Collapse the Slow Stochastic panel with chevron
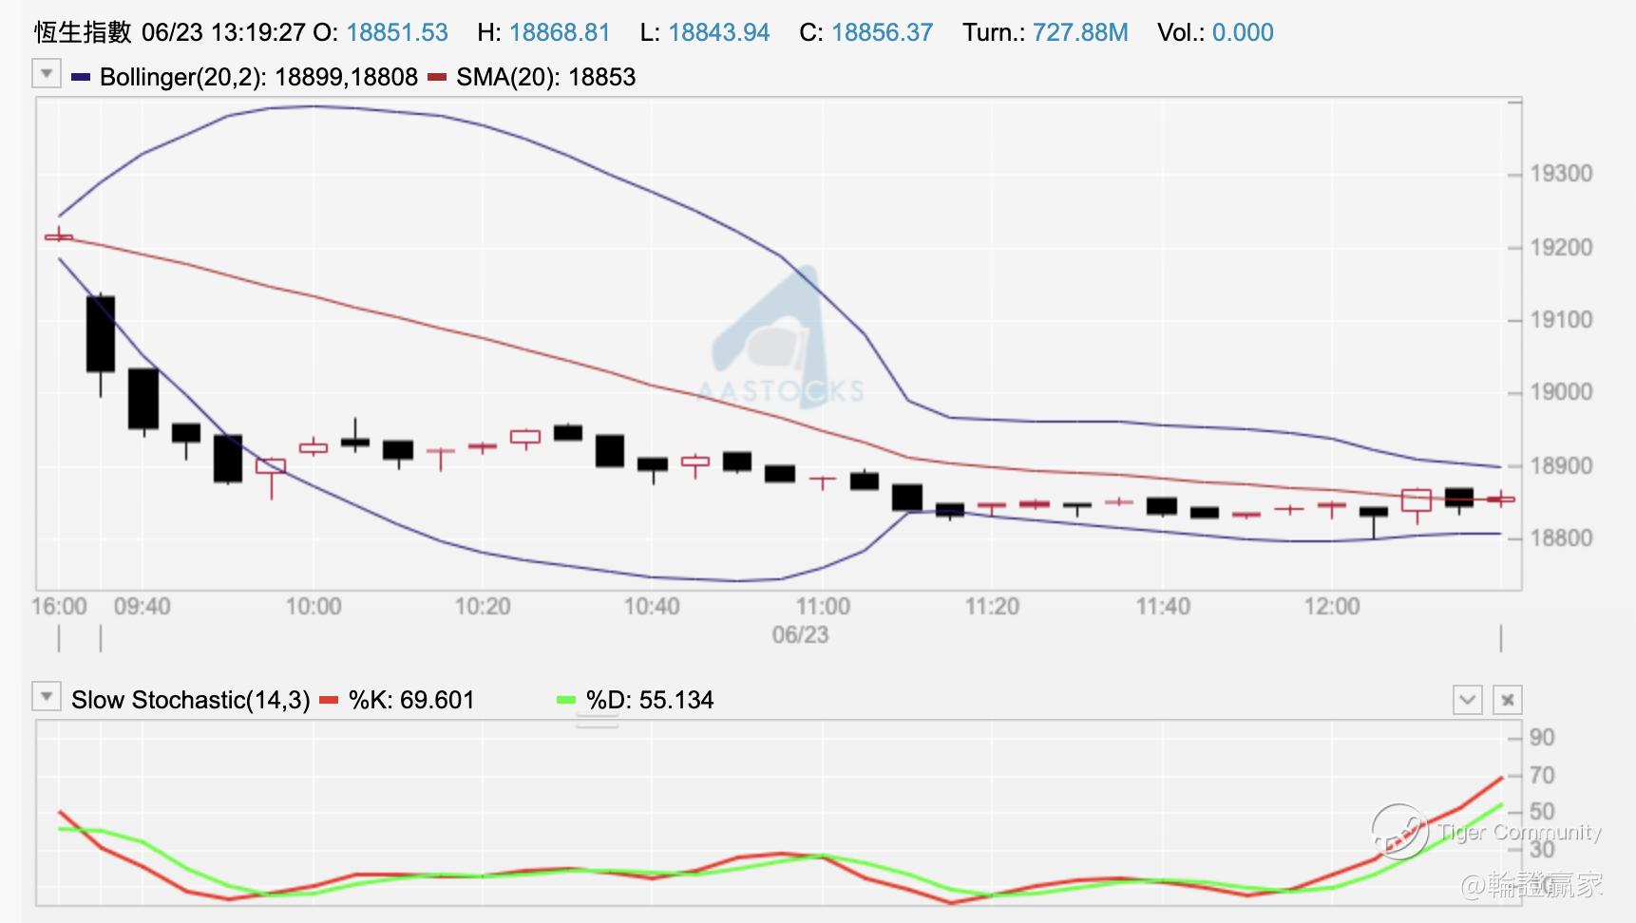 pos(1468,701)
